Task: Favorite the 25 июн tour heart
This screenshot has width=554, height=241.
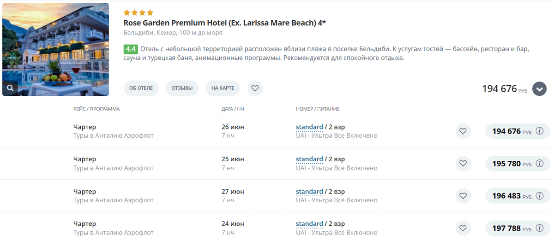Action: [463, 164]
